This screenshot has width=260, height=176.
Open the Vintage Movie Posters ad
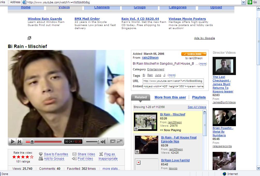pyautogui.click(x=187, y=19)
